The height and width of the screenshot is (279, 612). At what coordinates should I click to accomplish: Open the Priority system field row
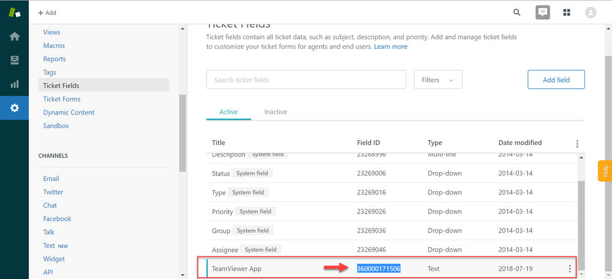tap(391, 212)
